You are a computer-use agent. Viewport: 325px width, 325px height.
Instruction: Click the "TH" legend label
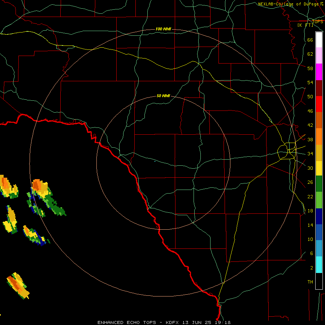pyautogui.click(x=310, y=282)
